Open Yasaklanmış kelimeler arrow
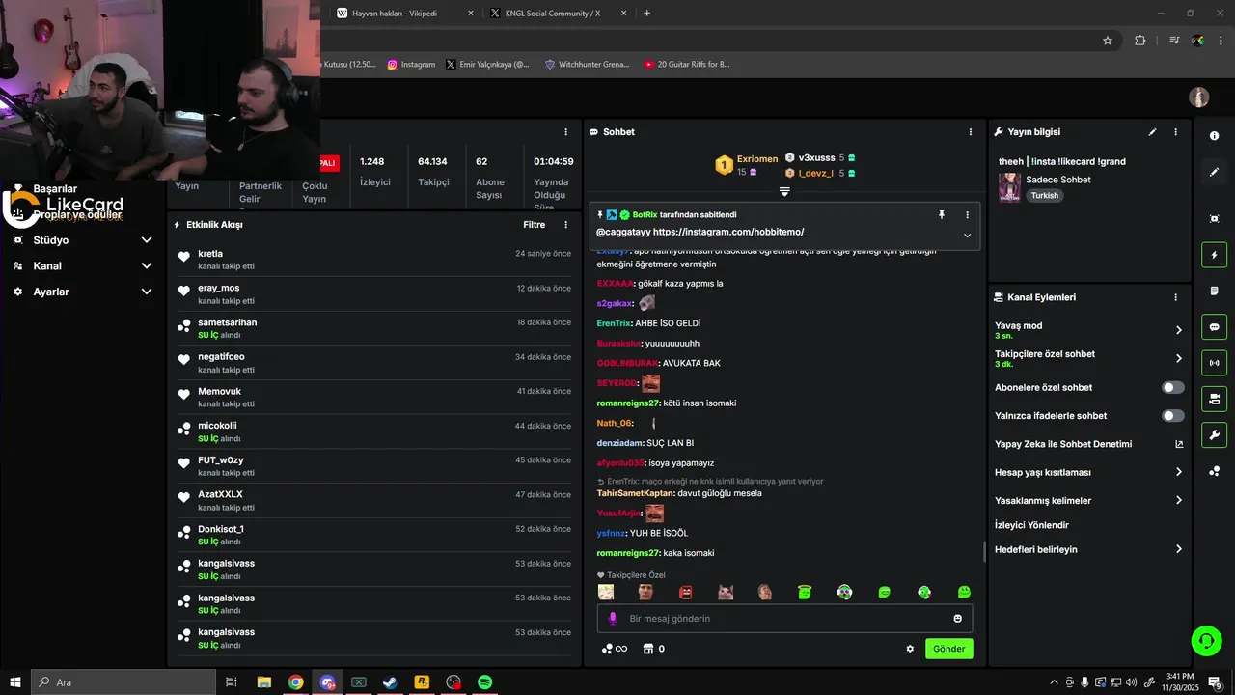This screenshot has width=1235, height=695. point(1178,500)
